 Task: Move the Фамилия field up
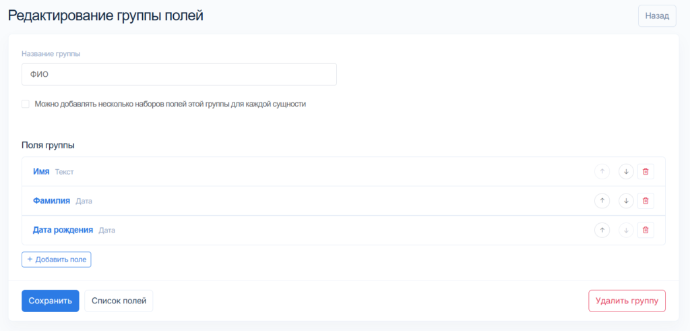tap(602, 201)
